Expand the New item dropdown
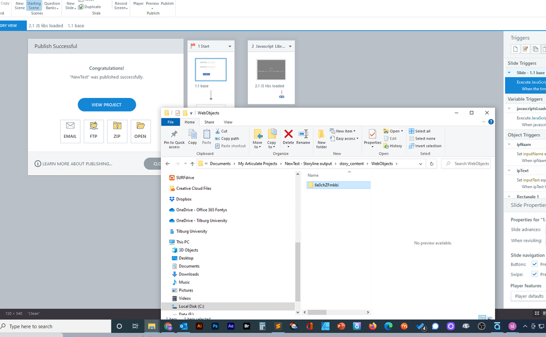This screenshot has width=546, height=337. [x=345, y=131]
